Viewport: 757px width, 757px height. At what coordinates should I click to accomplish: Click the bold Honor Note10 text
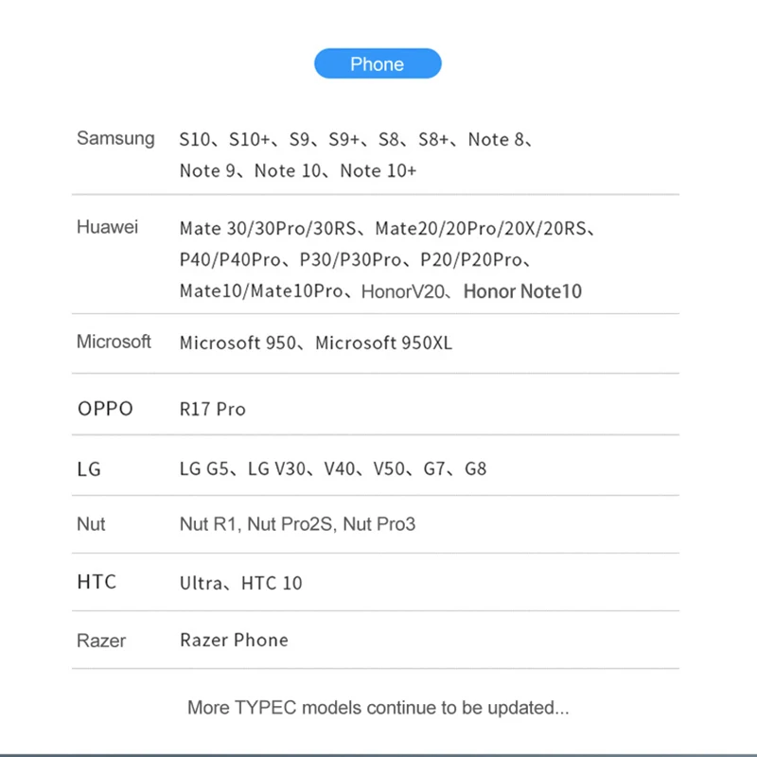point(522,291)
